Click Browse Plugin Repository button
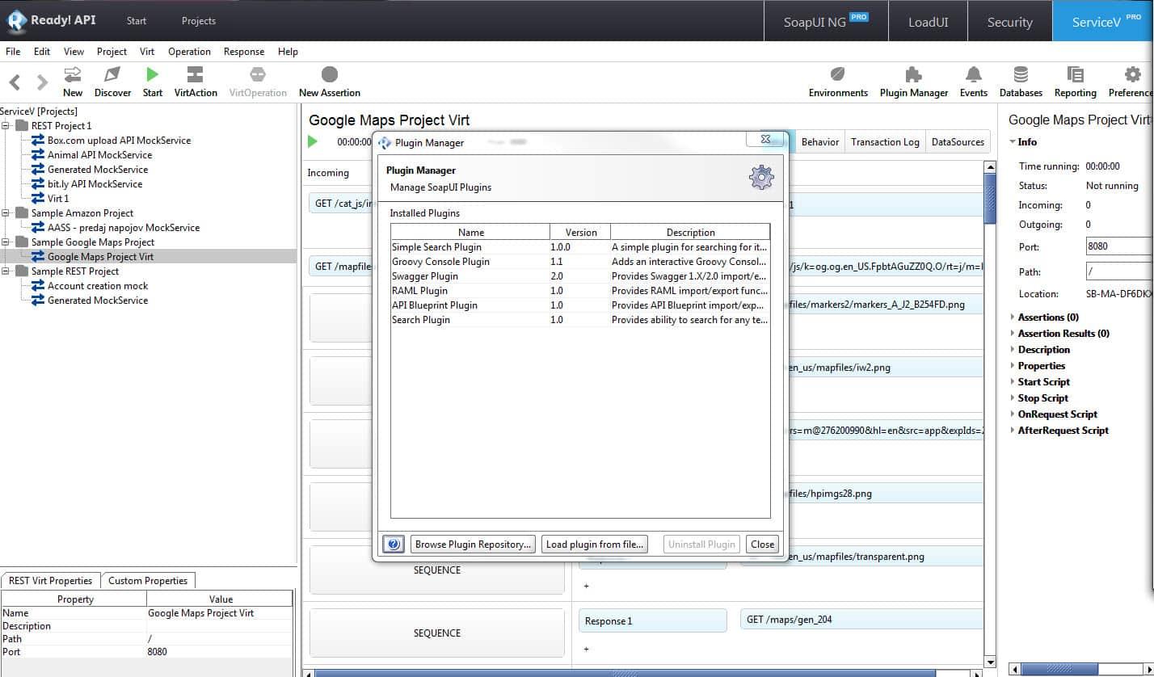The image size is (1154, 677). (473, 545)
